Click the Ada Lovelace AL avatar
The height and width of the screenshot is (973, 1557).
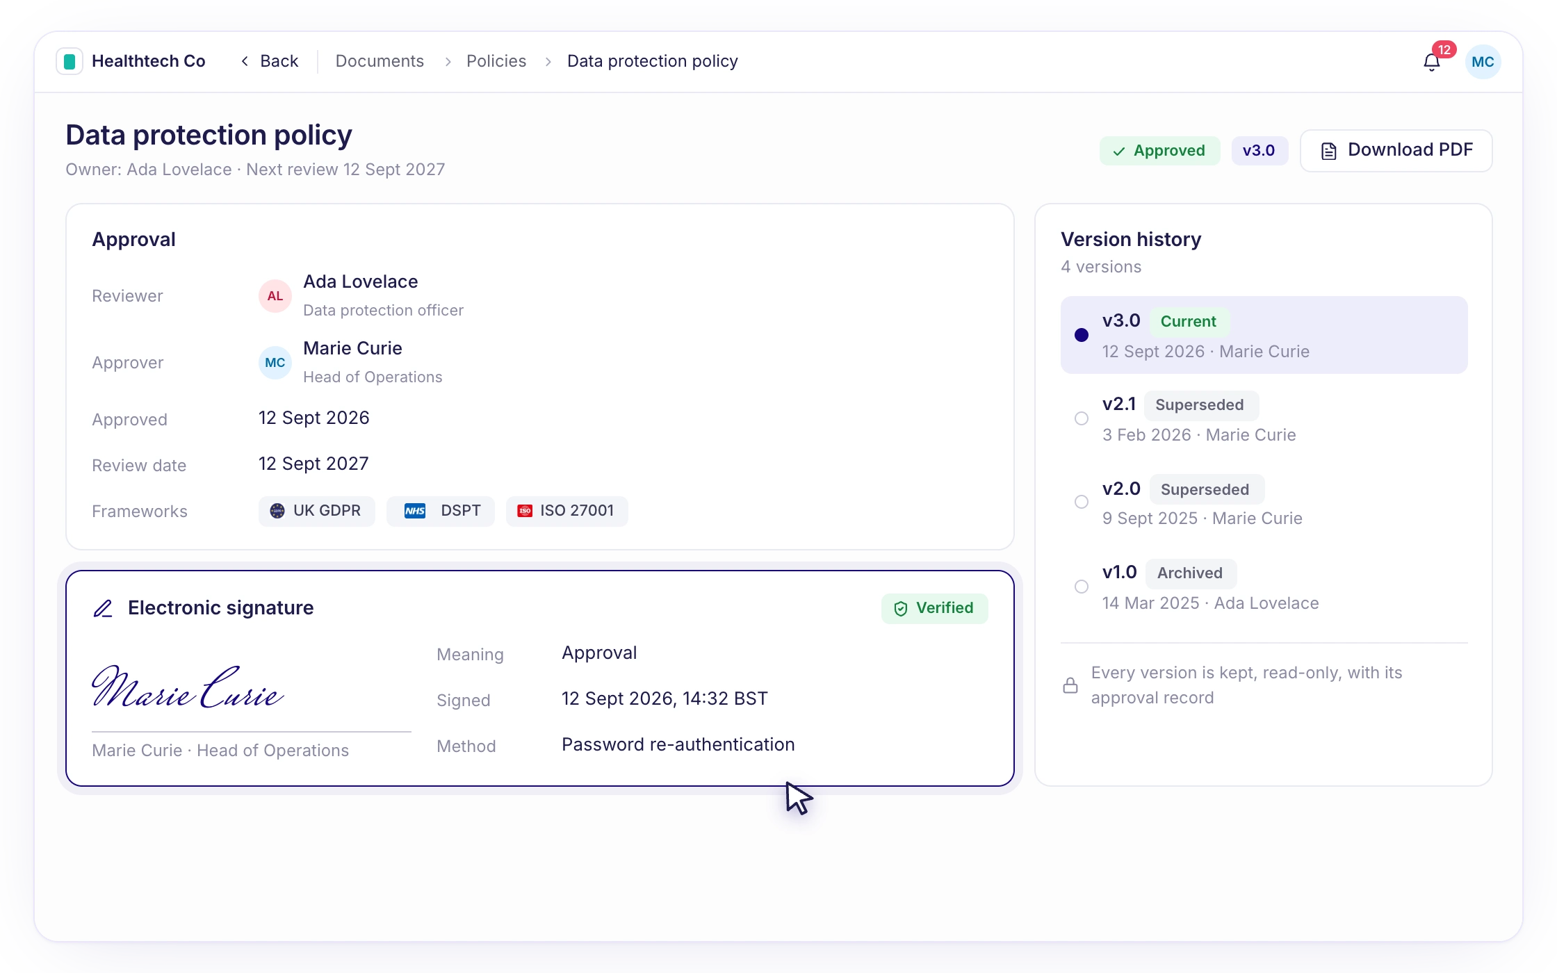tap(275, 296)
